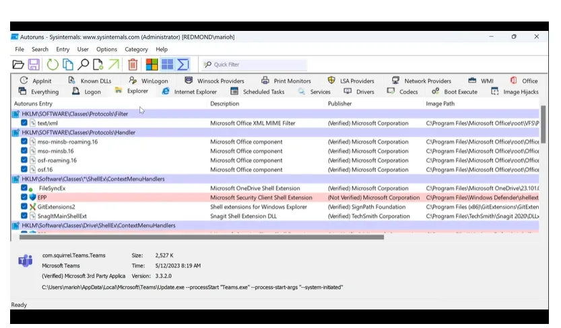Copy entry using the copy toolbar icon
561x328 pixels.
point(68,65)
